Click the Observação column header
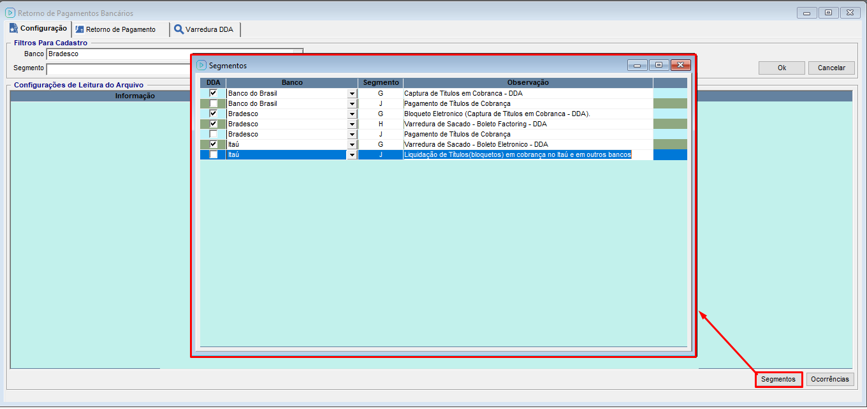This screenshot has width=867, height=409. (528, 83)
